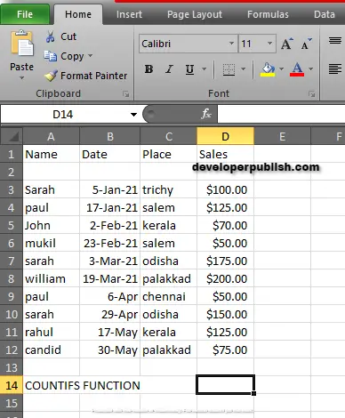Switch to the Insert tab
This screenshot has width=345, height=418.
(129, 14)
